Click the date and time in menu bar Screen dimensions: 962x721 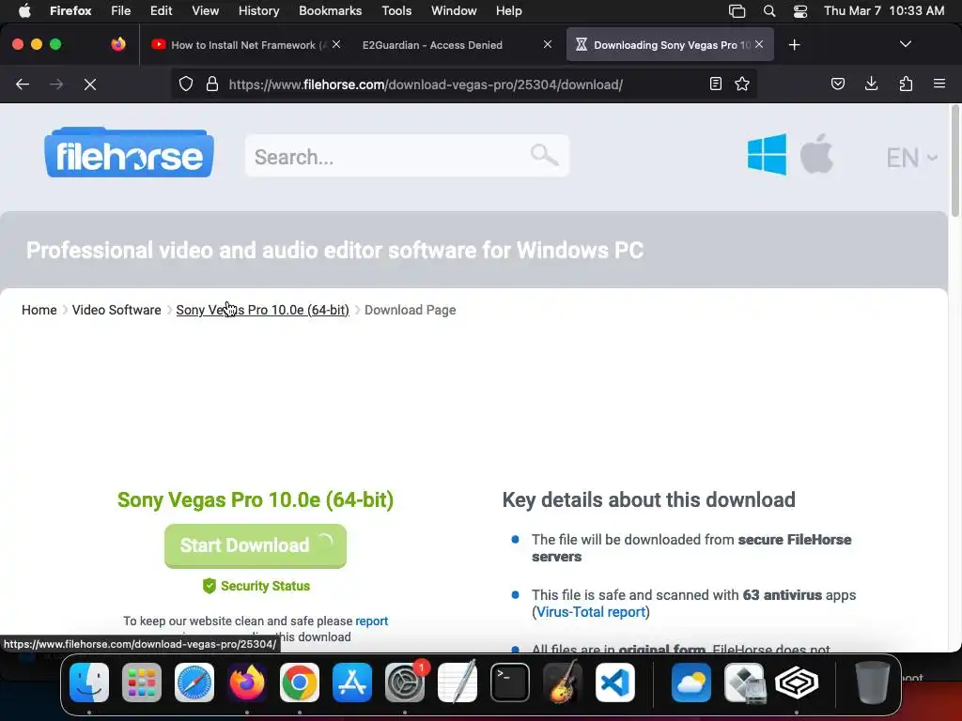pyautogui.click(x=883, y=10)
